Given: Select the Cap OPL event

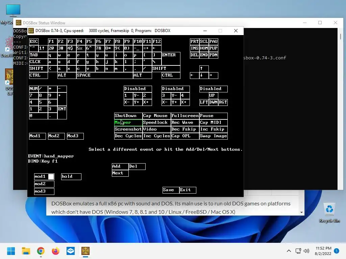Looking at the screenshot, I should tap(185, 136).
